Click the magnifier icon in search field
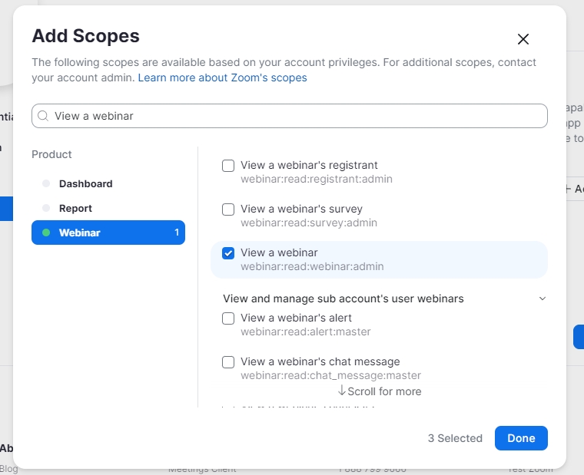The height and width of the screenshot is (475, 584). tap(43, 116)
